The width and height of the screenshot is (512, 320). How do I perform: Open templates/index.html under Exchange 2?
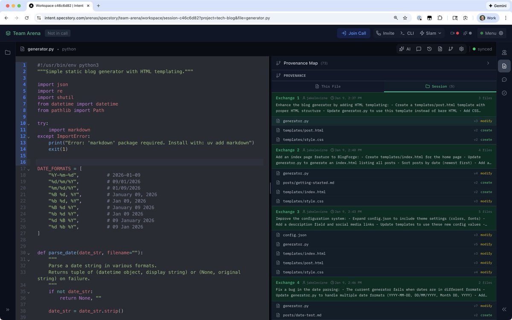click(384, 192)
